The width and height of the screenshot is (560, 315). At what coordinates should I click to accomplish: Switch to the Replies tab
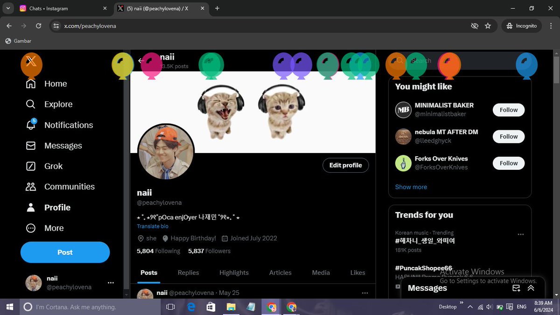(x=189, y=273)
